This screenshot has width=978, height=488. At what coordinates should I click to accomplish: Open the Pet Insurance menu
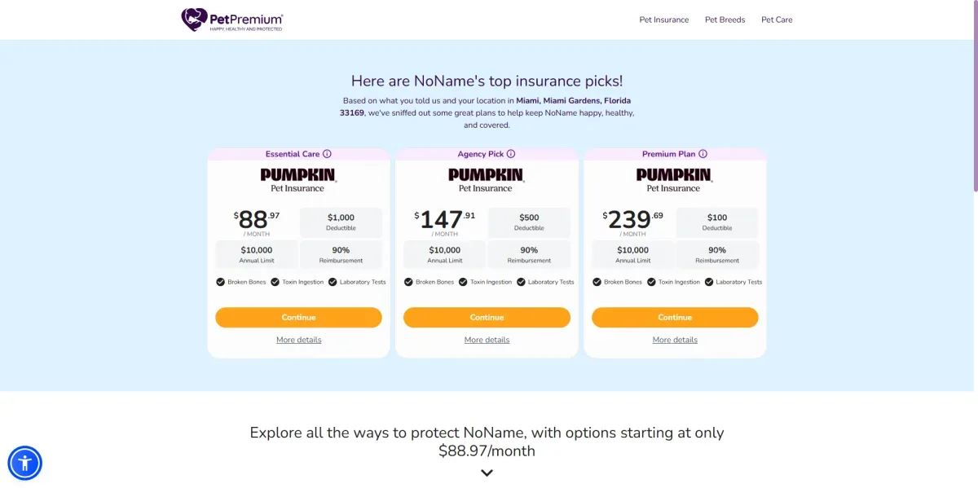pos(663,20)
